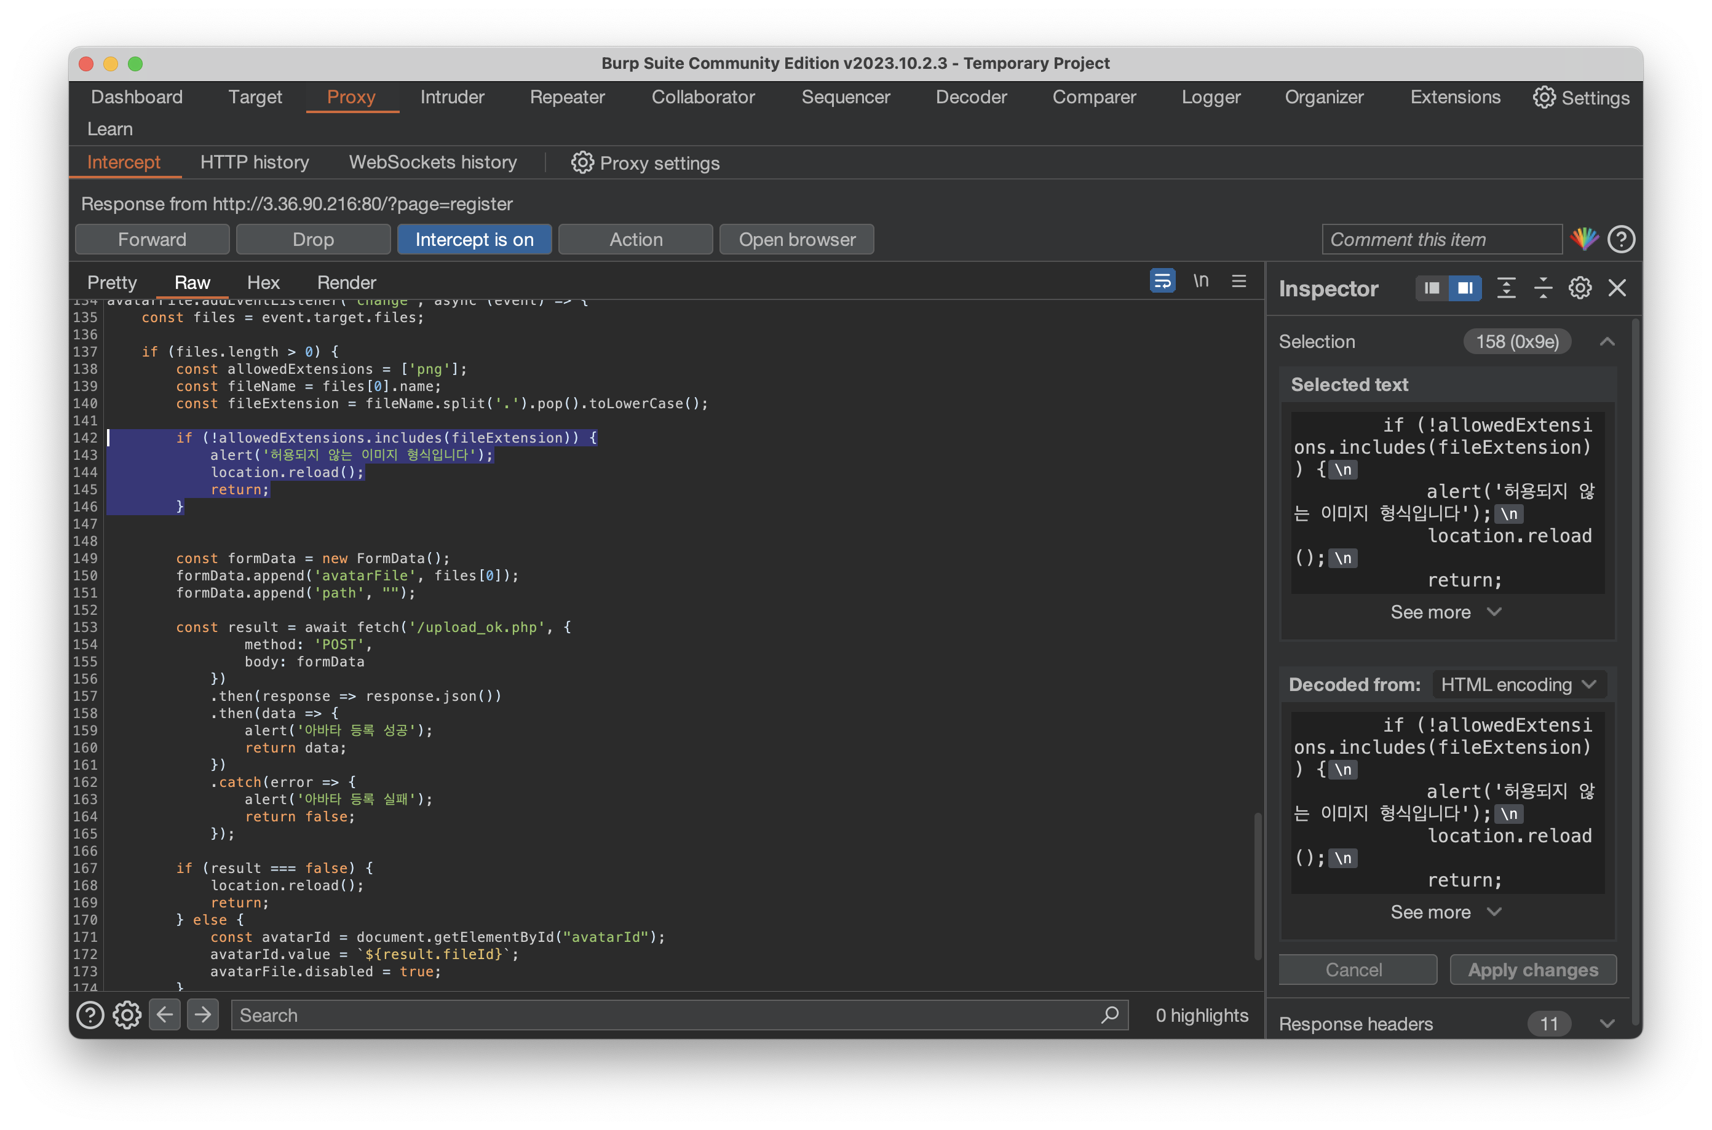This screenshot has width=1712, height=1130.
Task: Toggle the Intercept is on button
Action: pyautogui.click(x=474, y=239)
